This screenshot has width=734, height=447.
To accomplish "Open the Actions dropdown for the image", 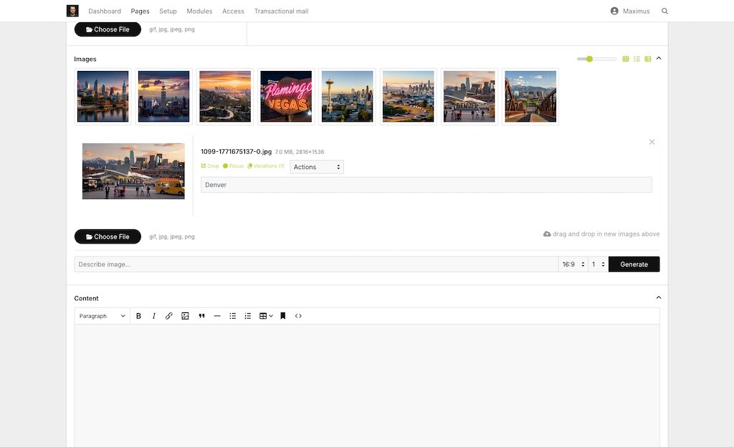I will click(316, 167).
